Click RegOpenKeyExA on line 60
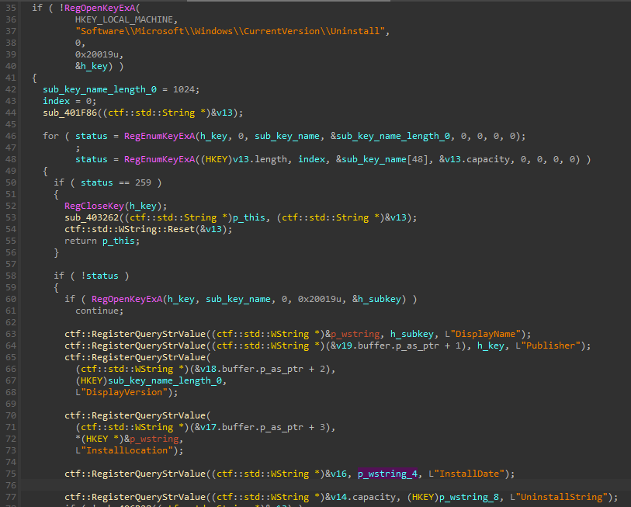This screenshot has width=631, height=507. click(127, 299)
